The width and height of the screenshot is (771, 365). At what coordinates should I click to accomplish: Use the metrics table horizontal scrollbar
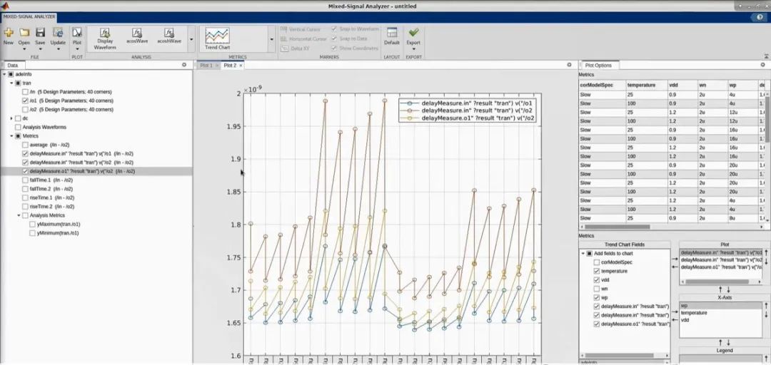(618, 227)
